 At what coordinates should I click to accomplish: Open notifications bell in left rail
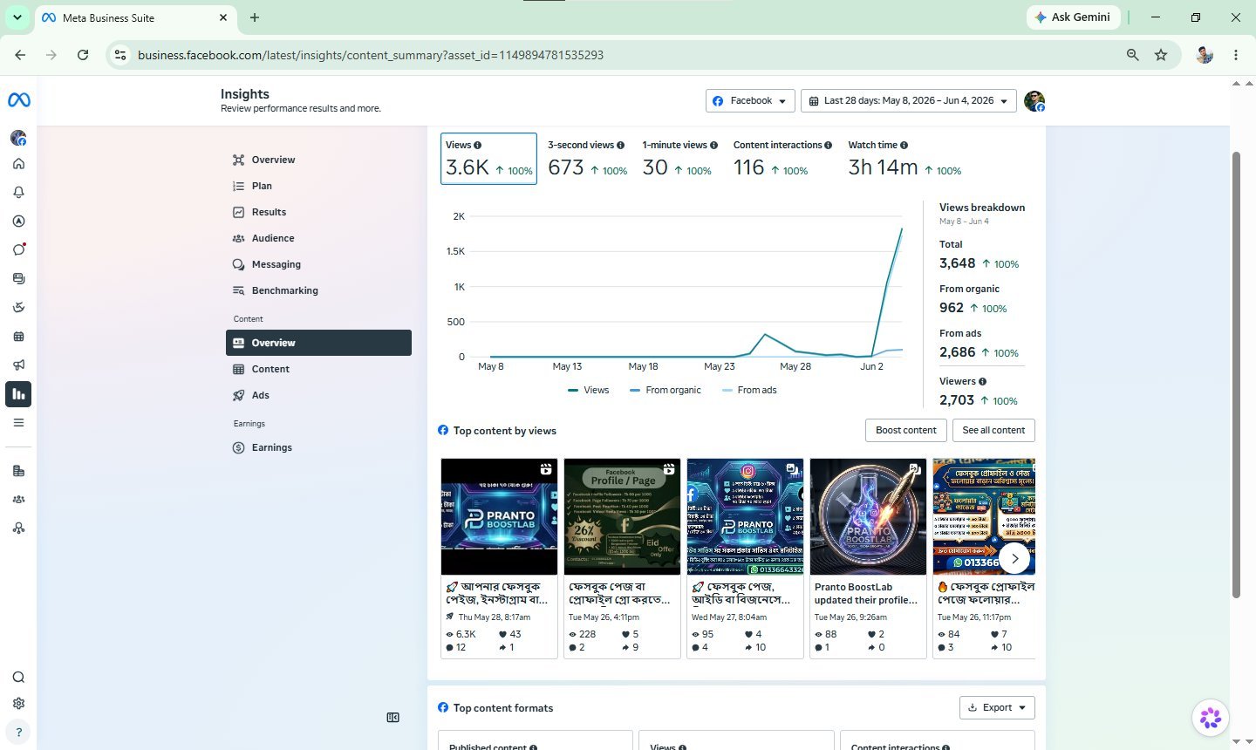coord(18,193)
